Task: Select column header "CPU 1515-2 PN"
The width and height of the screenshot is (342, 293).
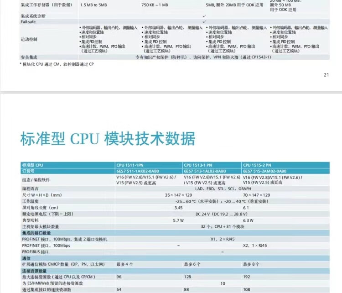Action: [257, 165]
